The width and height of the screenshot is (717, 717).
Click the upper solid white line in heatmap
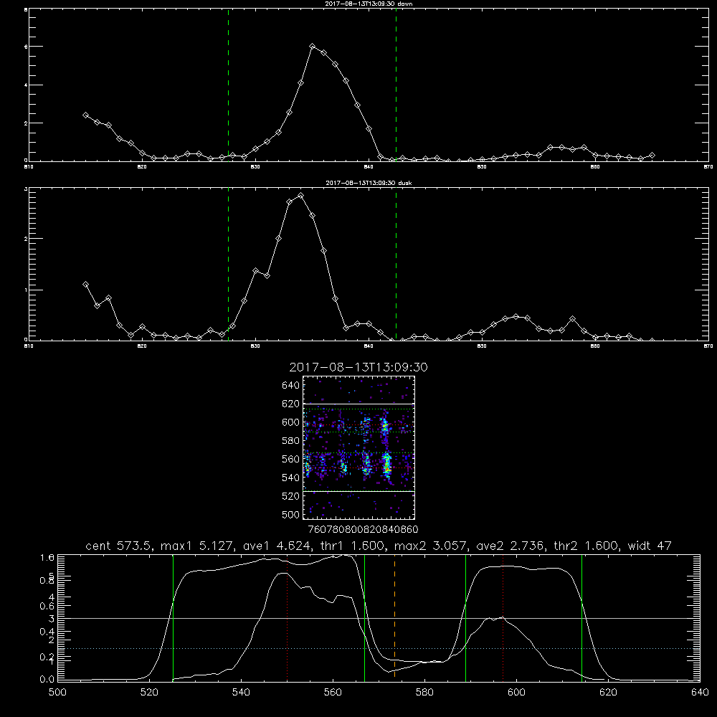coord(359,404)
